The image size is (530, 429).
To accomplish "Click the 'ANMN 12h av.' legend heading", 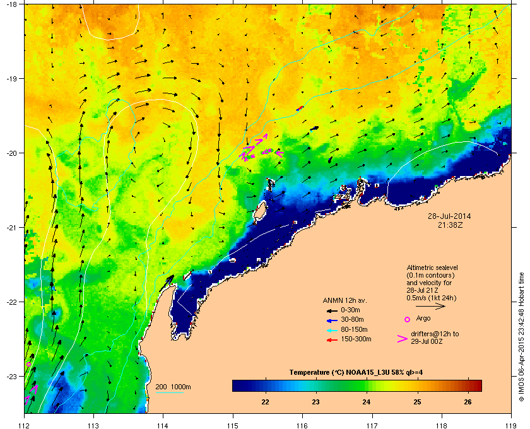I will (x=344, y=300).
